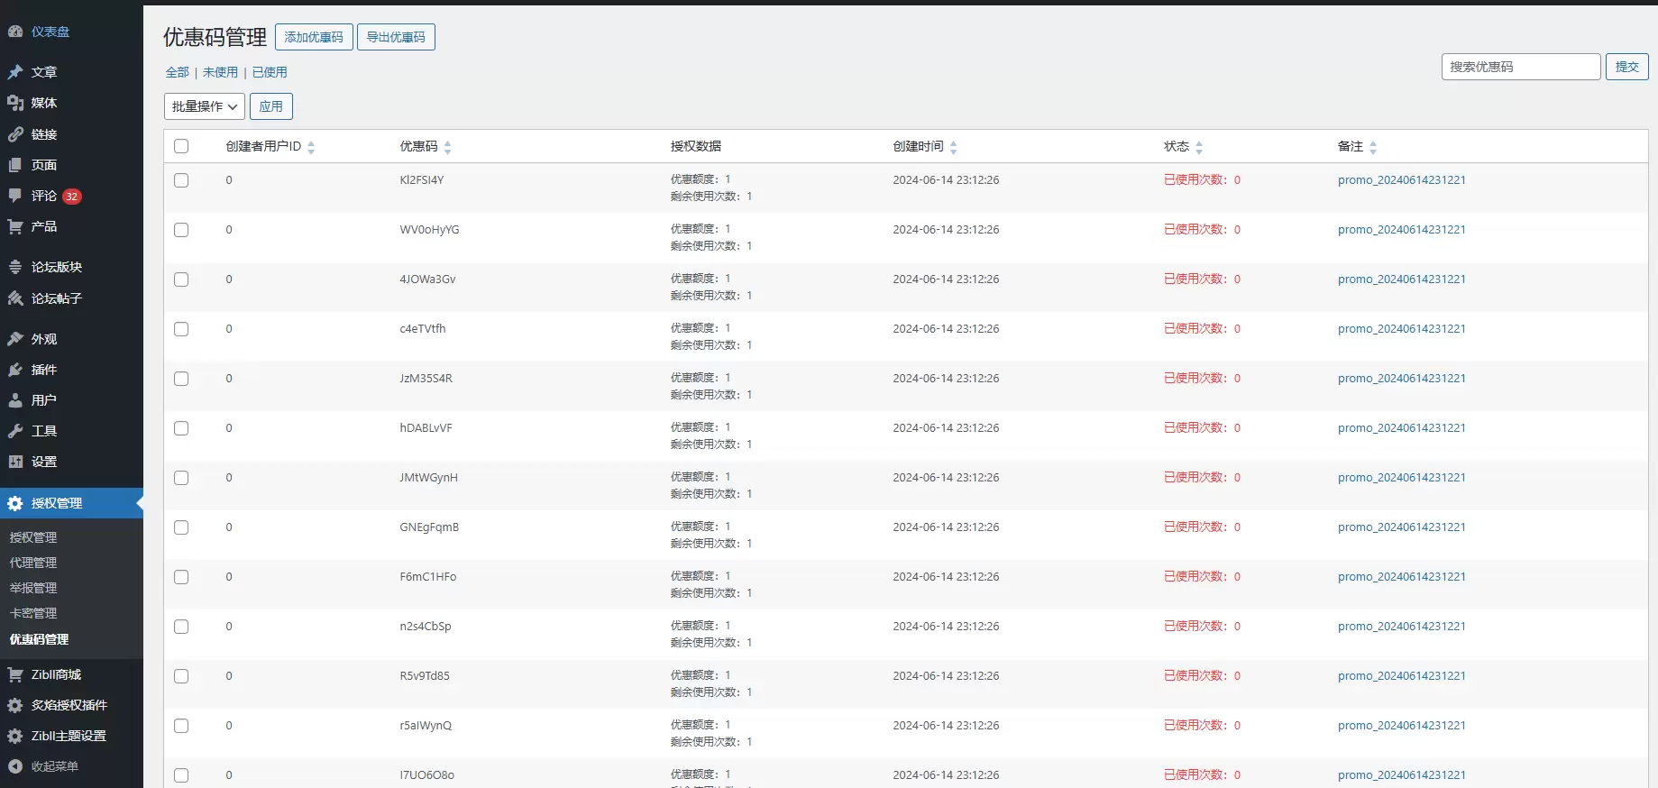Sort by 状态 column arrows

(x=1199, y=147)
